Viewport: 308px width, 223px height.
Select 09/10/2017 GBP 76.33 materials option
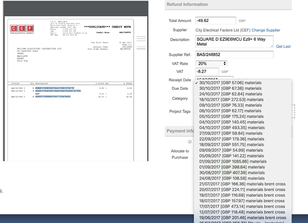click(242, 105)
